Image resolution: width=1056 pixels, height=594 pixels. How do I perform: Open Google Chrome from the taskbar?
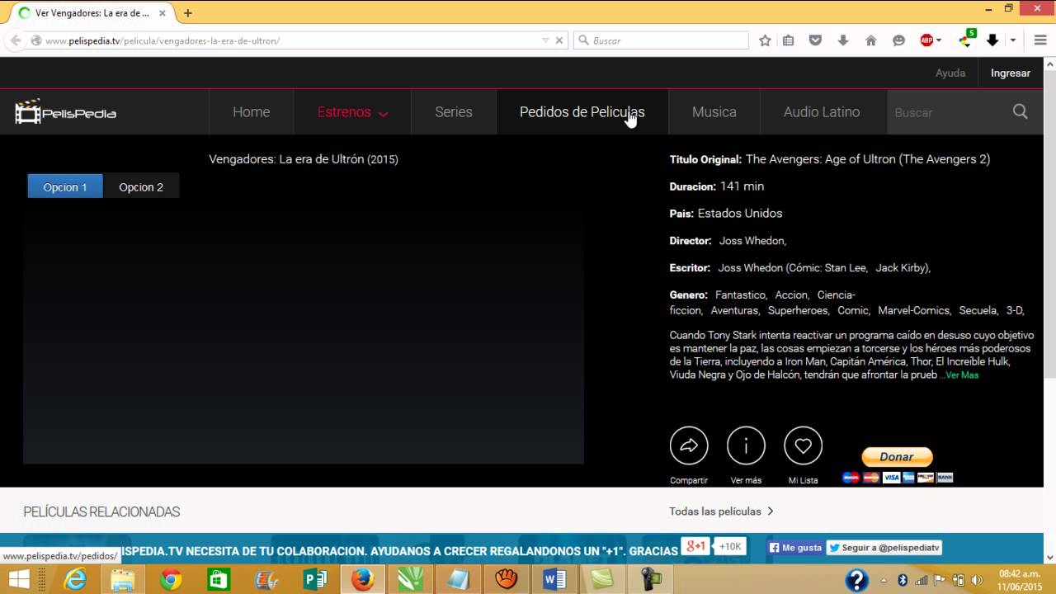tap(171, 580)
